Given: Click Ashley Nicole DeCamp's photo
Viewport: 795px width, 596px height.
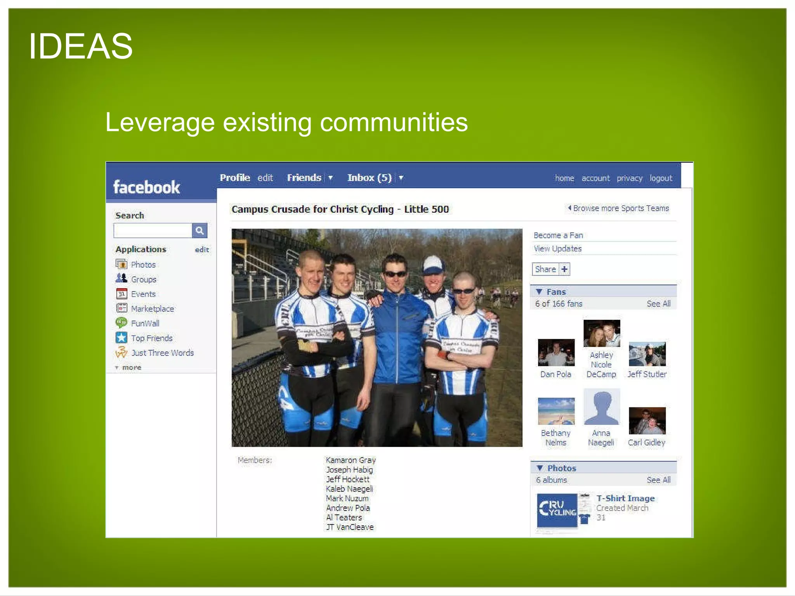Looking at the screenshot, I should (602, 333).
